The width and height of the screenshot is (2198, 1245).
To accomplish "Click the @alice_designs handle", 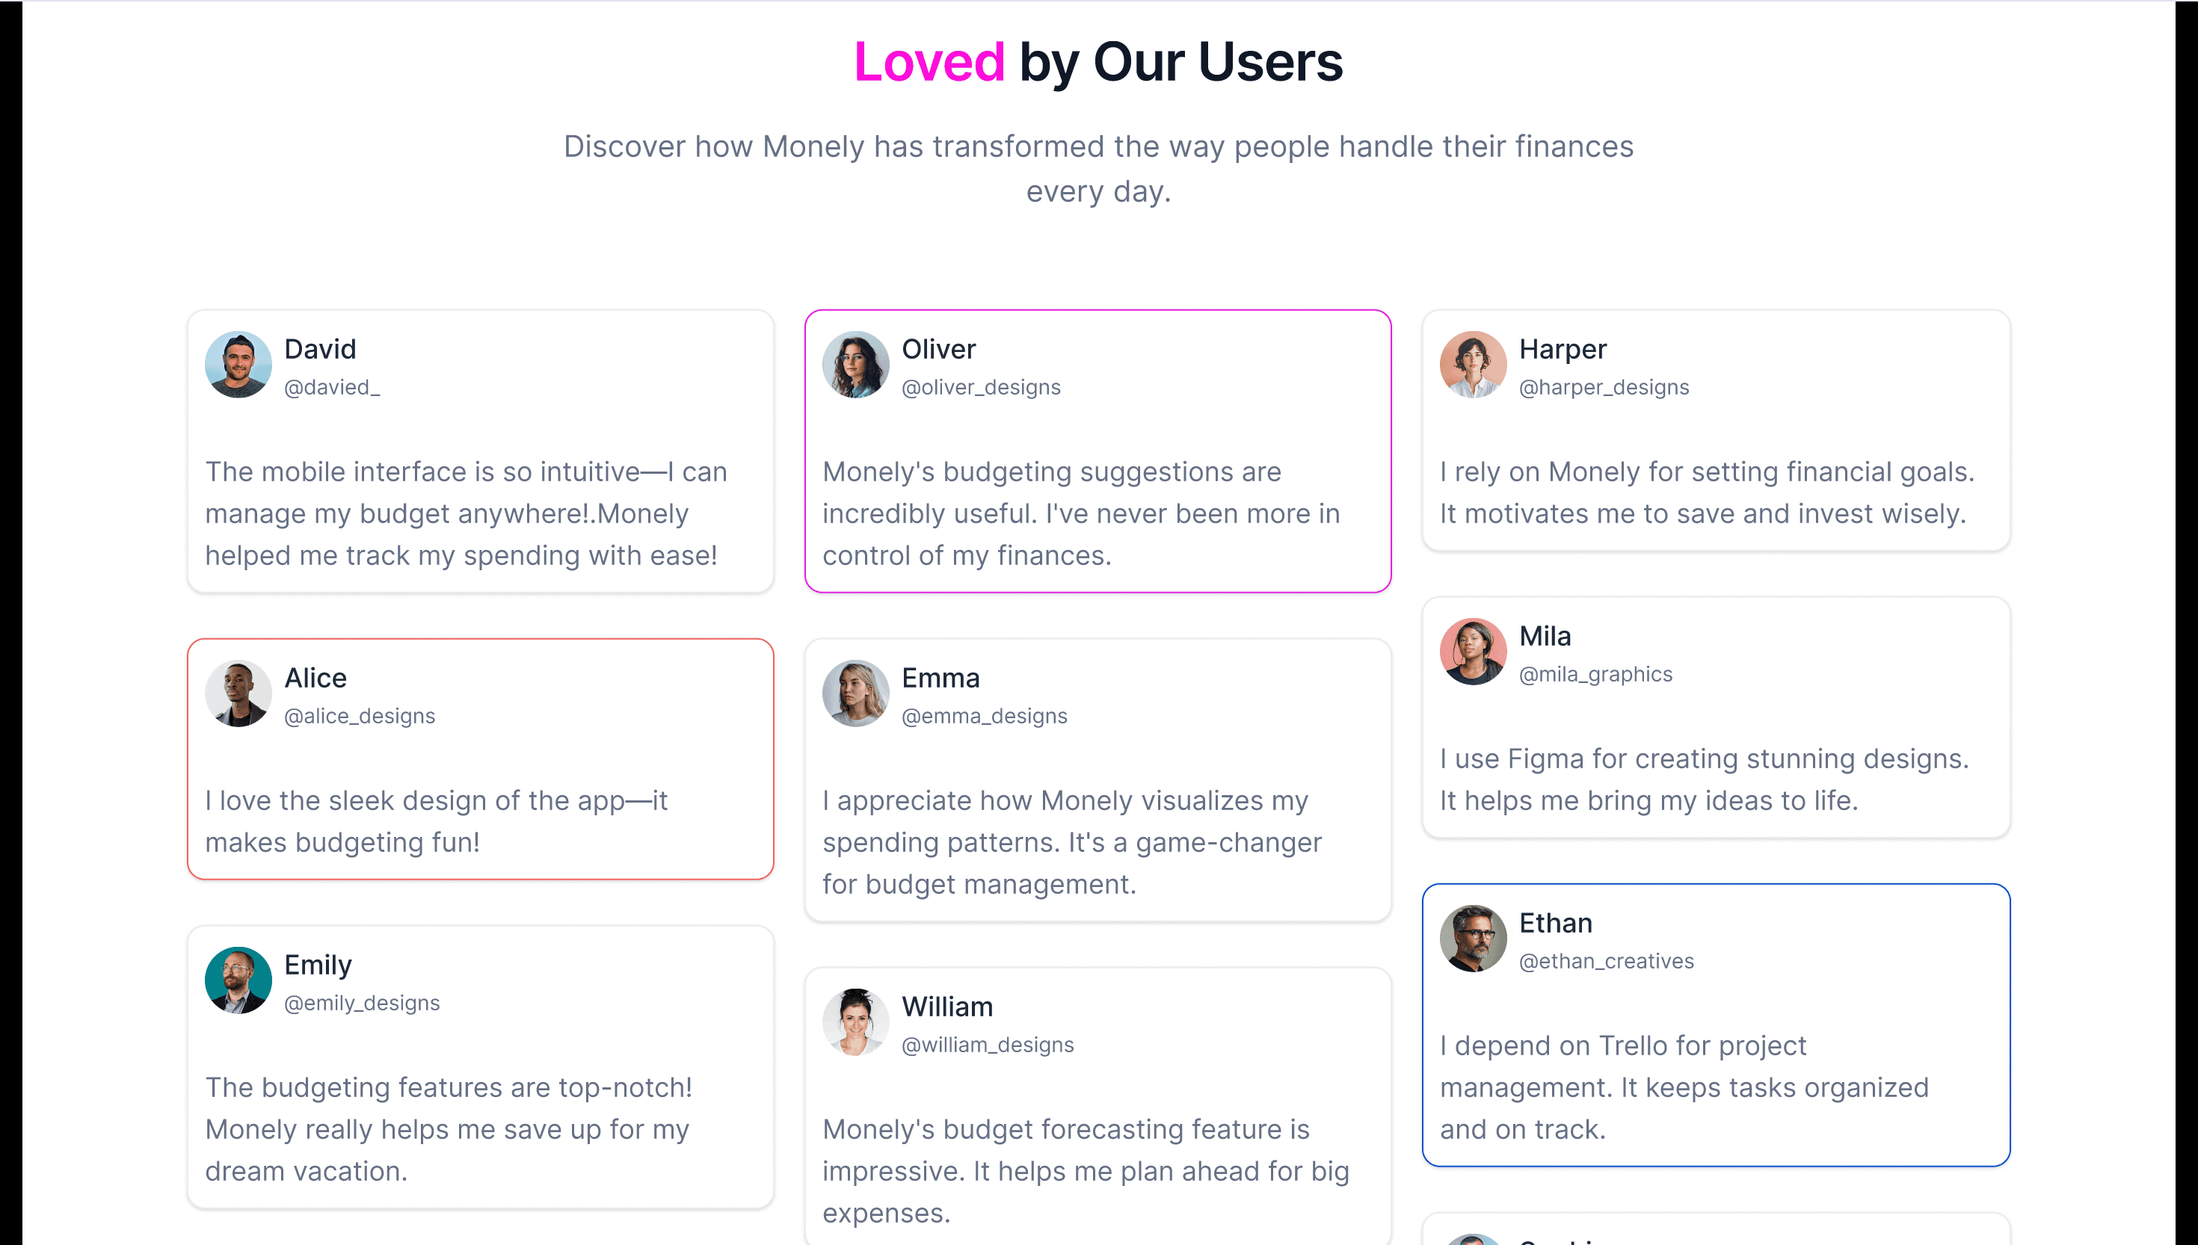I will click(359, 716).
